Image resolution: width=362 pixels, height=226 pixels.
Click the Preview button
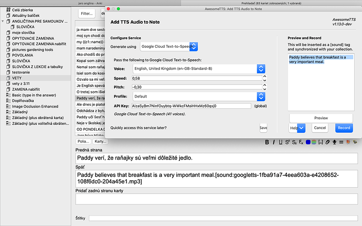pos(321,118)
